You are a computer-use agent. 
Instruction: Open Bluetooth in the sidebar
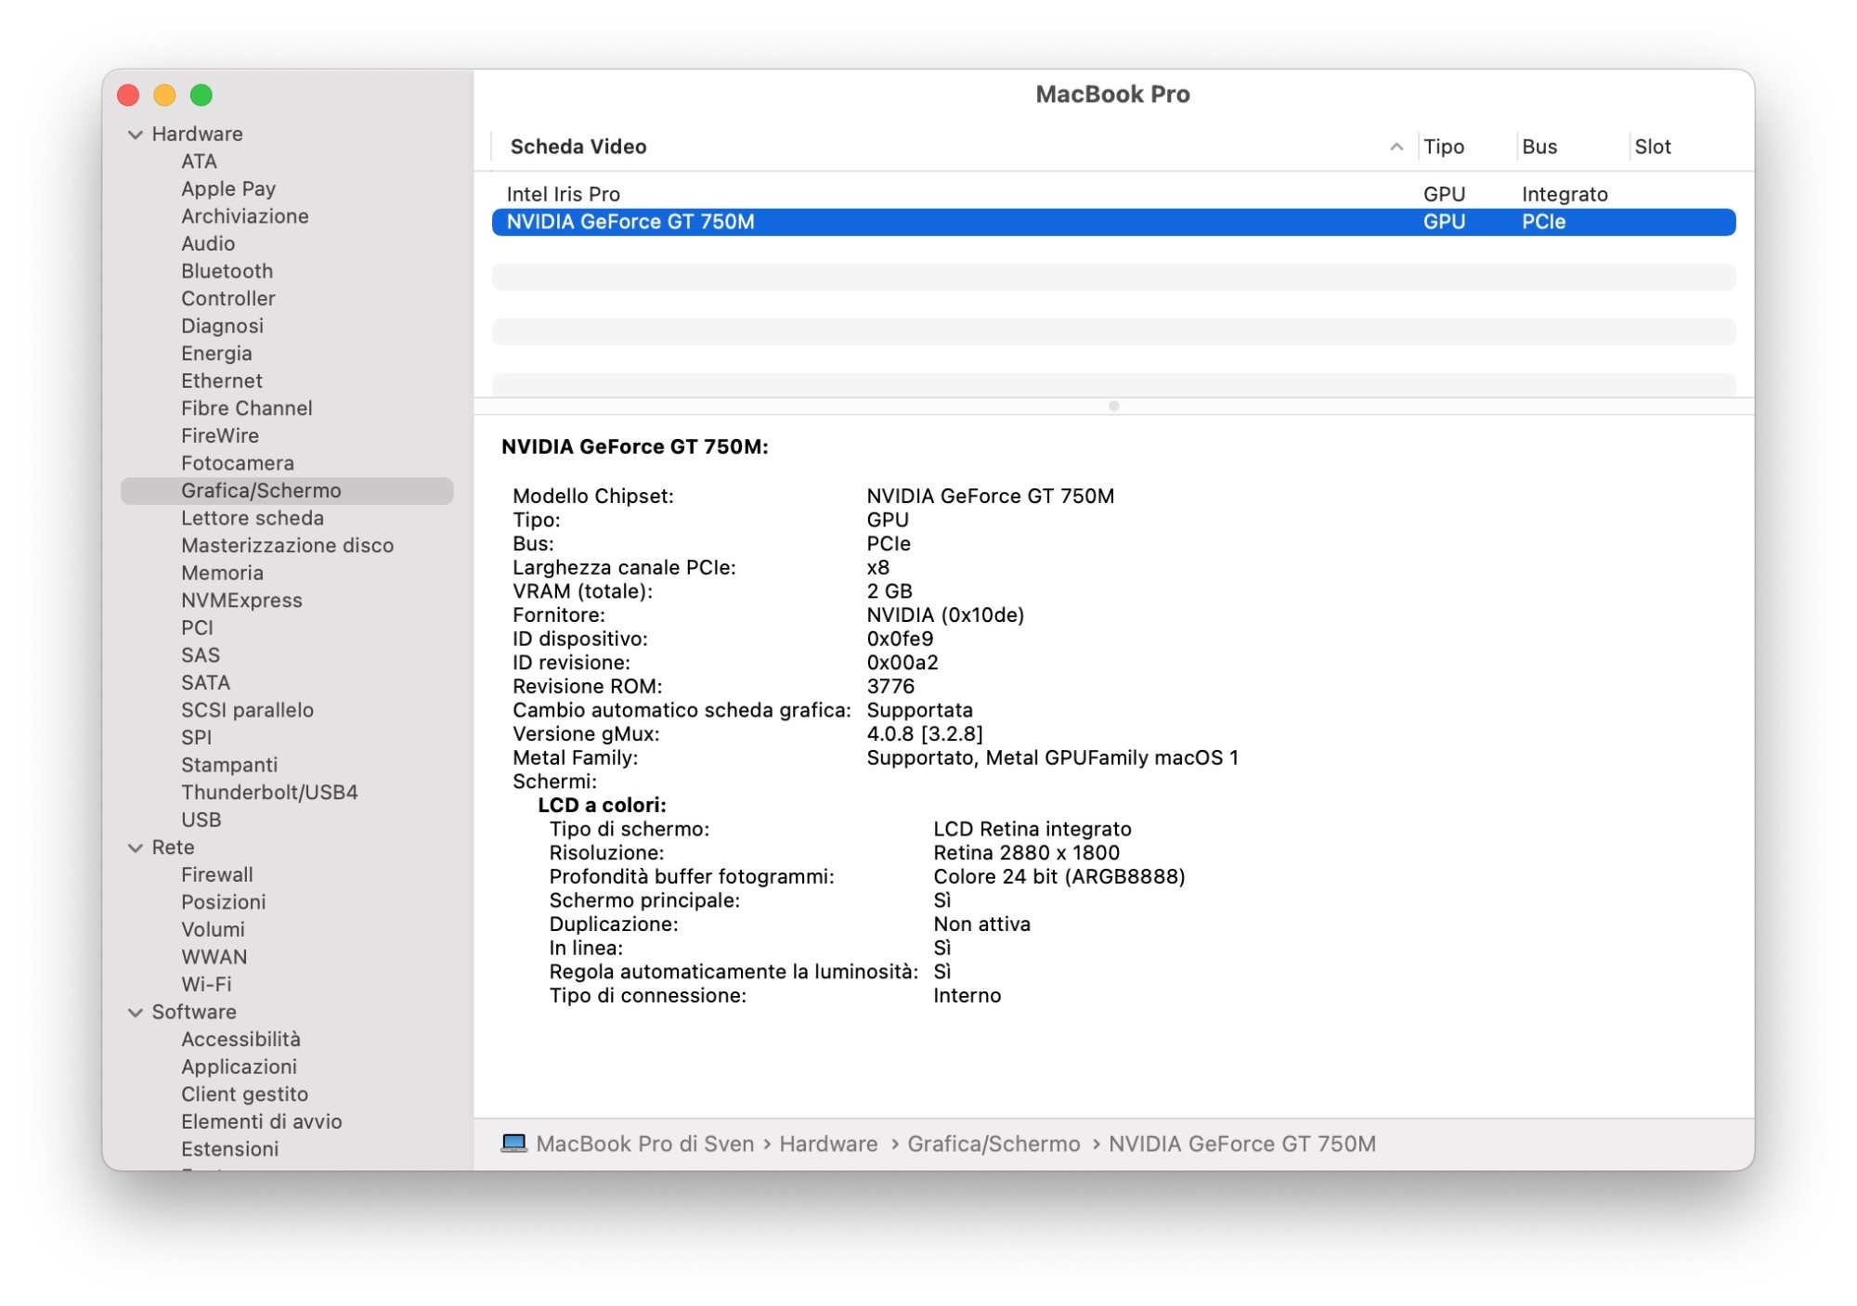tap(227, 271)
